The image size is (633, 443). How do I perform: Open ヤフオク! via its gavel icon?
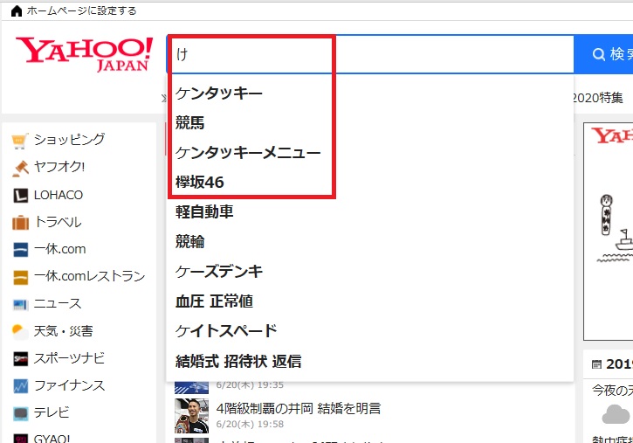20,168
